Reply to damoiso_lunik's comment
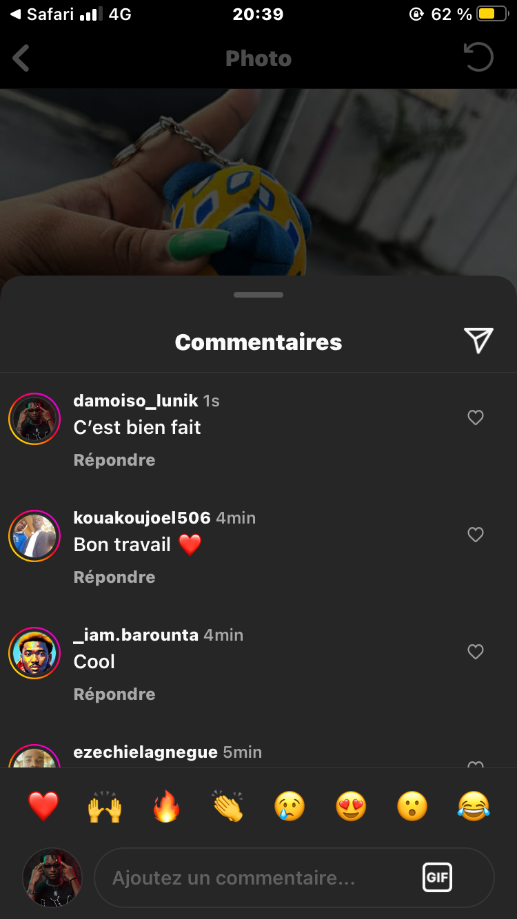517x919 pixels. coord(114,460)
